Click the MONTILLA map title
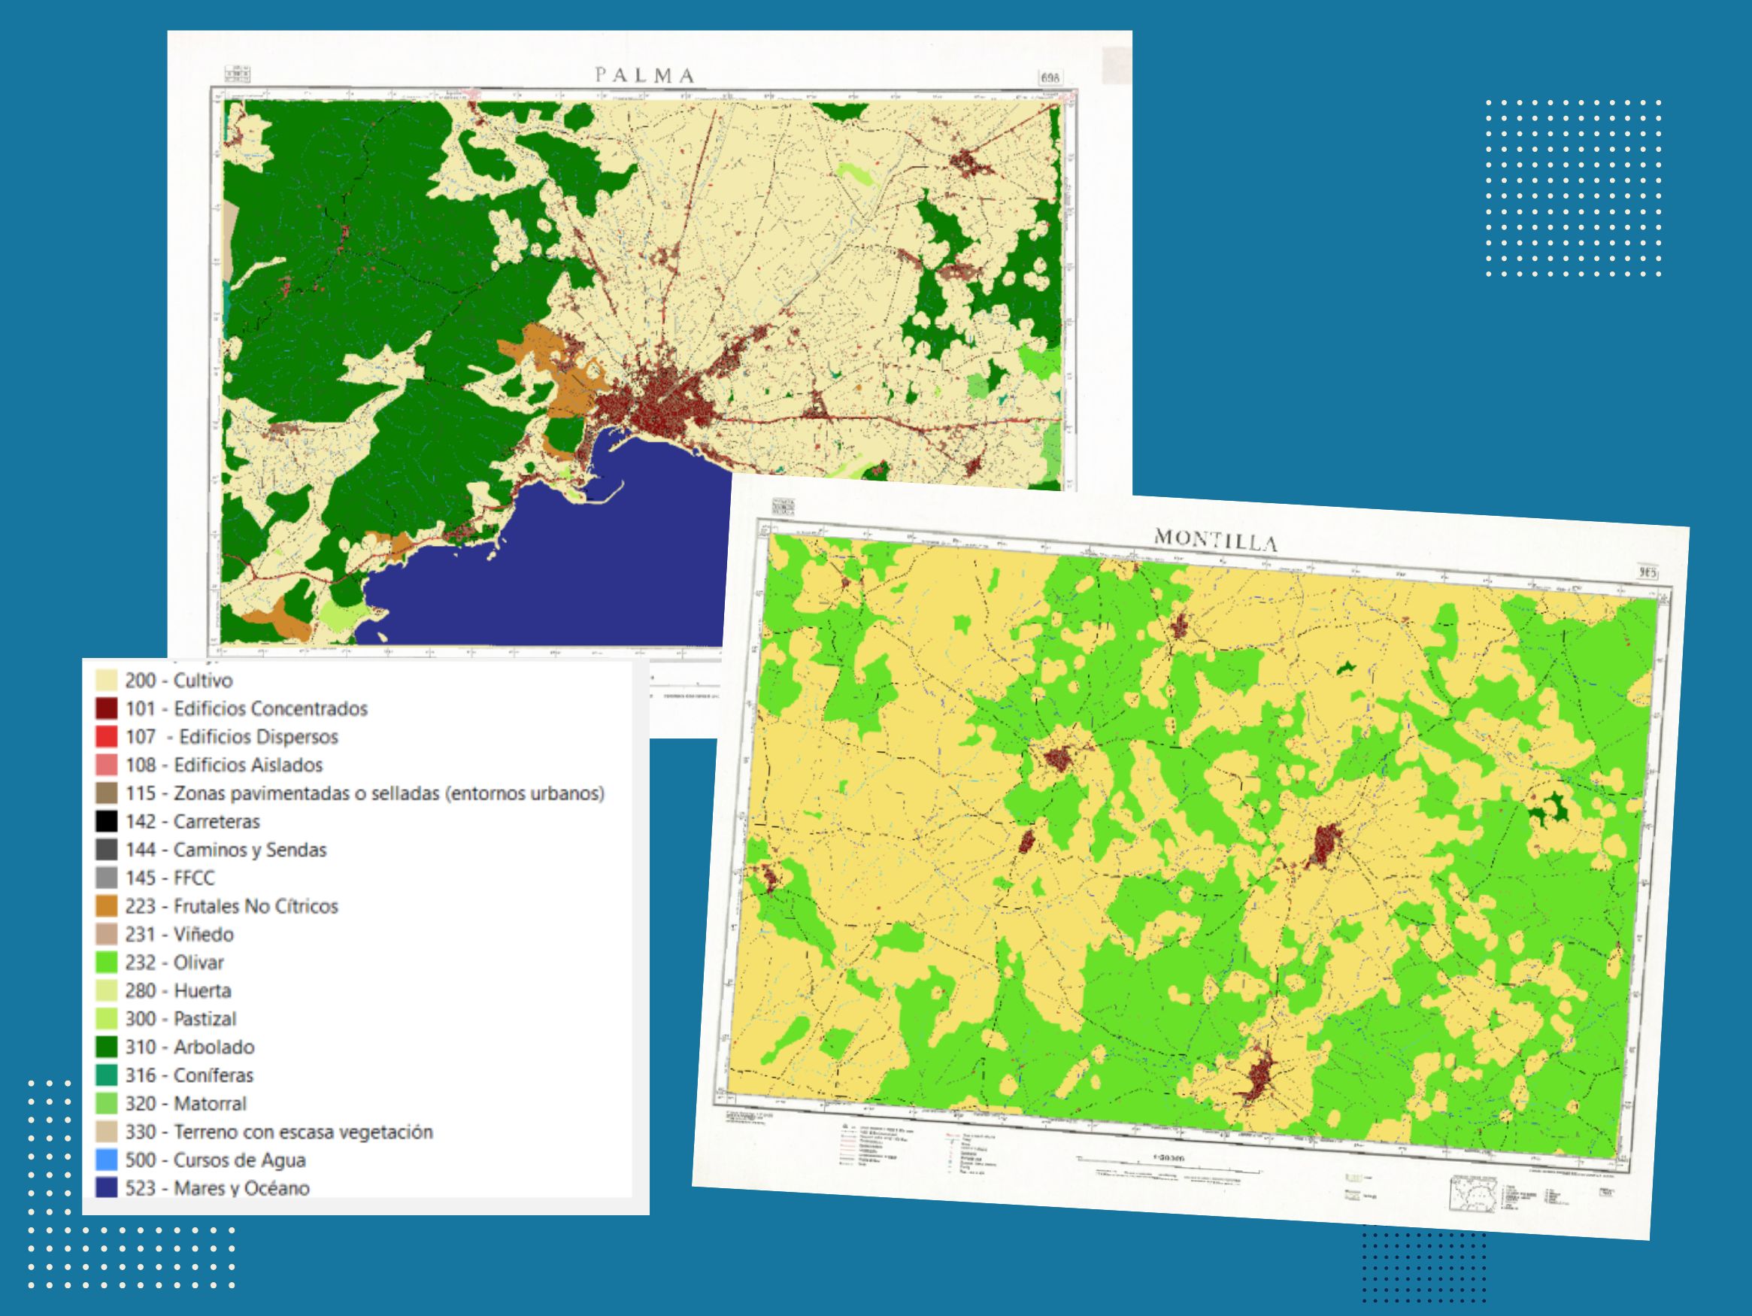 [1216, 539]
